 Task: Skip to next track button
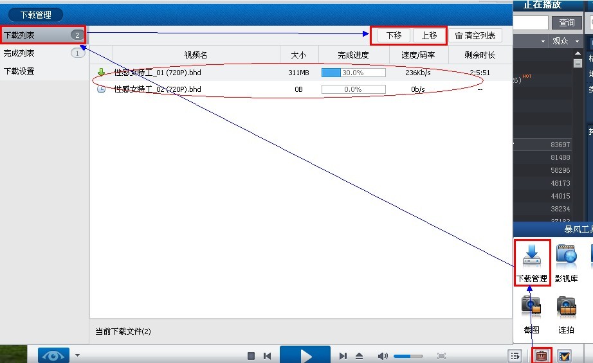pyautogui.click(x=343, y=356)
